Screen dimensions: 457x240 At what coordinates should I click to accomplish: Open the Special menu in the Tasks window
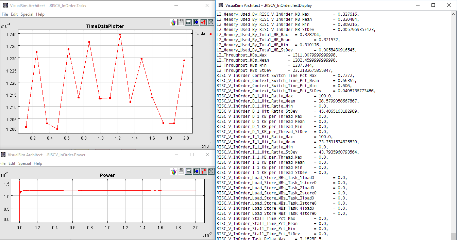point(27,14)
